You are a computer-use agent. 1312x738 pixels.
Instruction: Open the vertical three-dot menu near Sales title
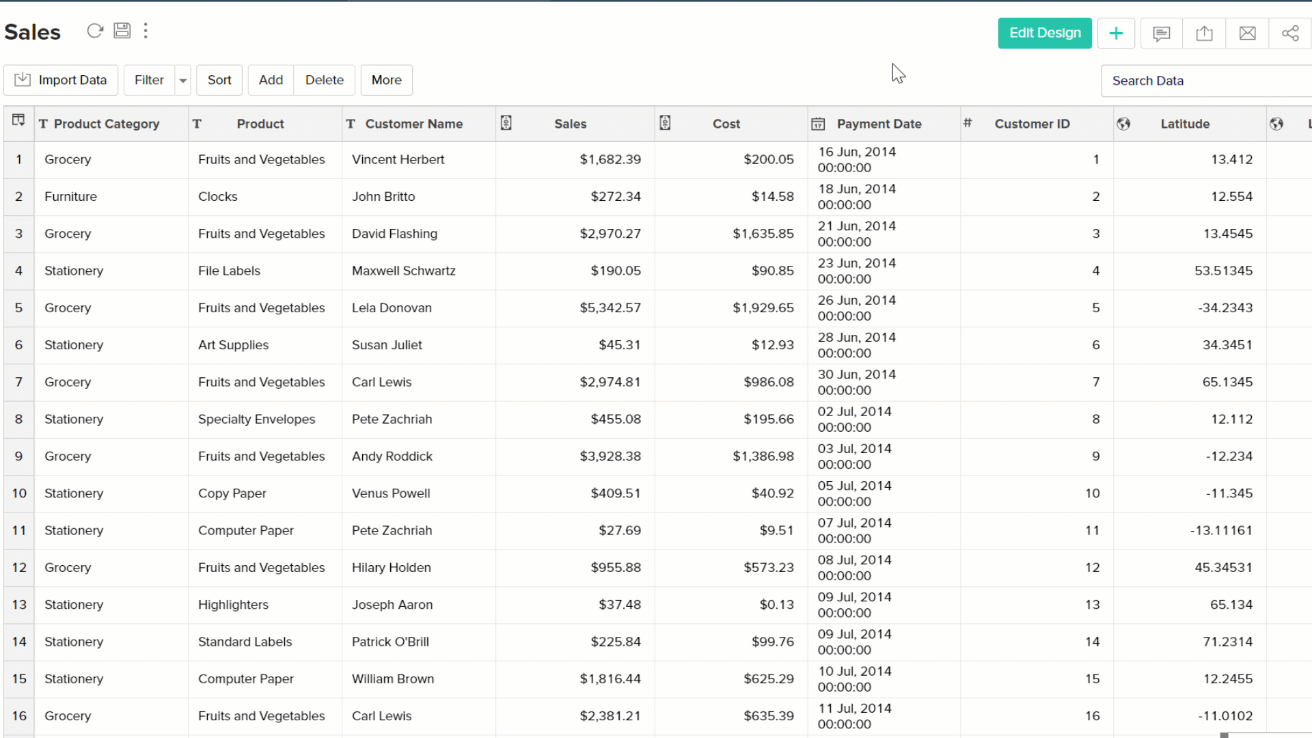(146, 31)
